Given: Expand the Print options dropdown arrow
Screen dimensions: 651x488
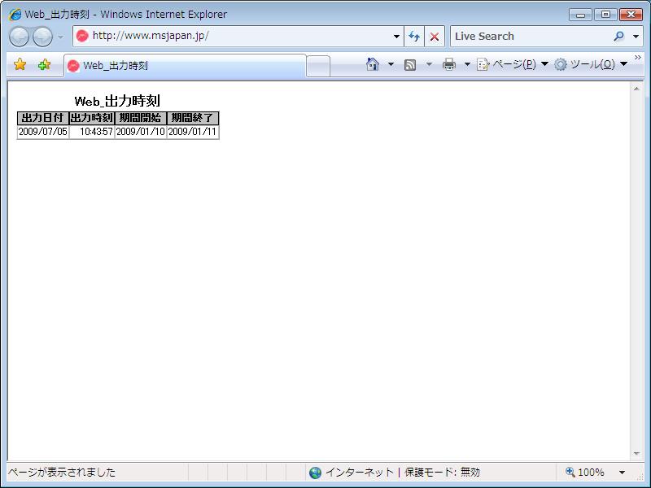Looking at the screenshot, I should coord(467,64).
